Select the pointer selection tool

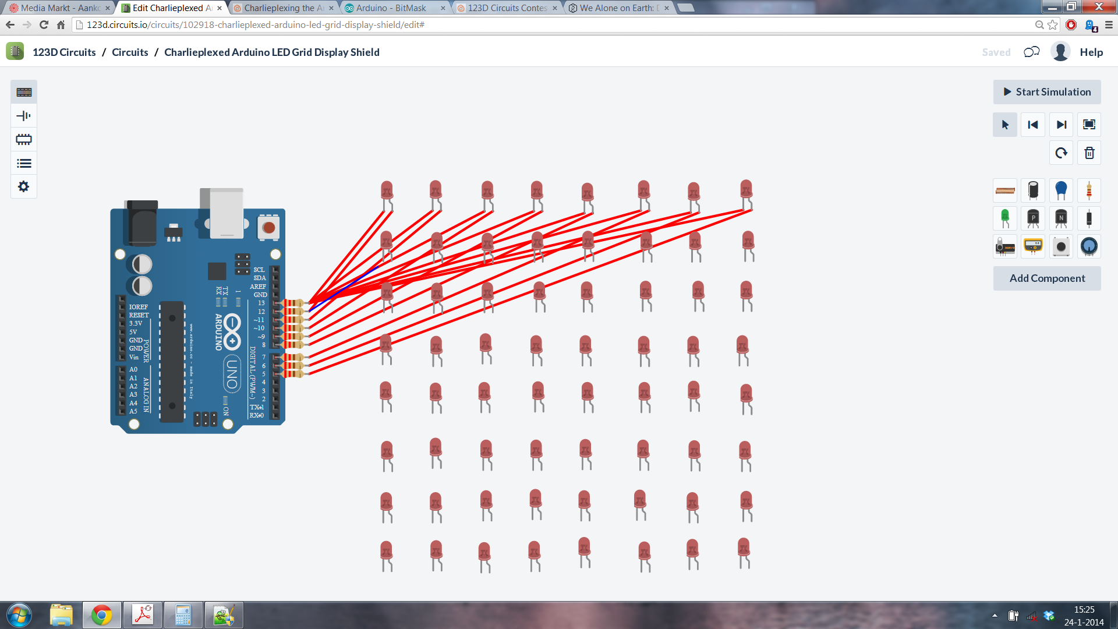click(x=1004, y=124)
